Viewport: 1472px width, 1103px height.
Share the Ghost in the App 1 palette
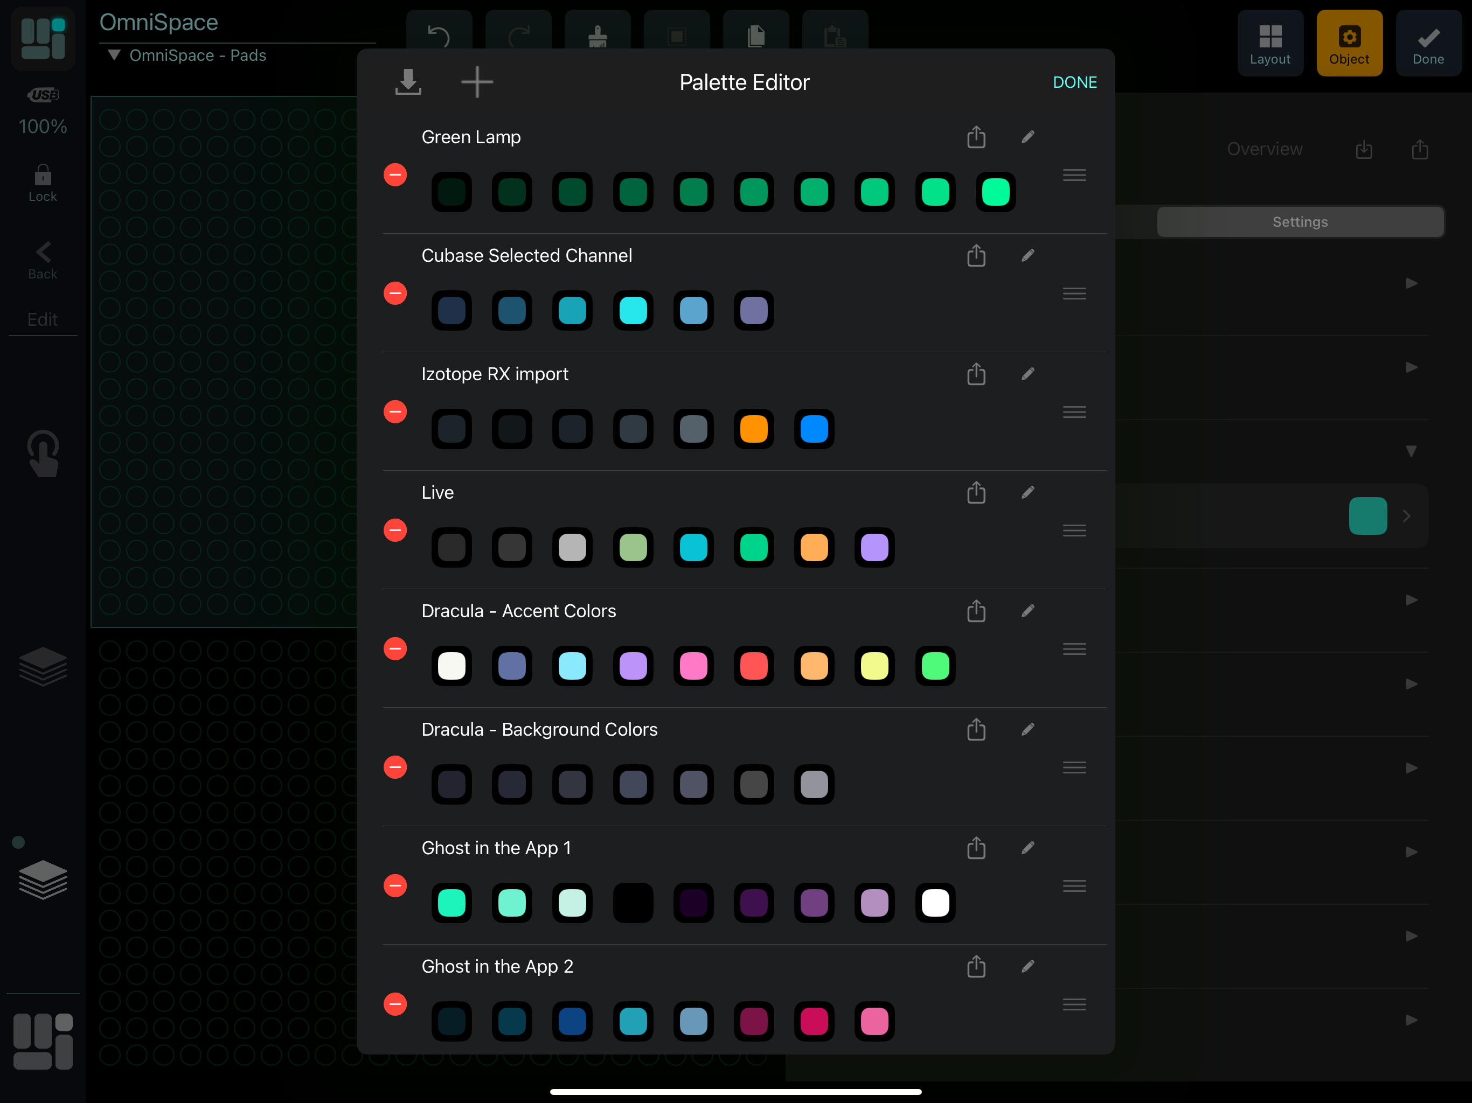(976, 848)
